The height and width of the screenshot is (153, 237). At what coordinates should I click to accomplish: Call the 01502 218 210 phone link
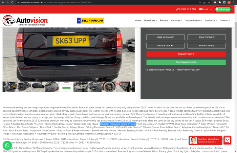click(x=186, y=9)
